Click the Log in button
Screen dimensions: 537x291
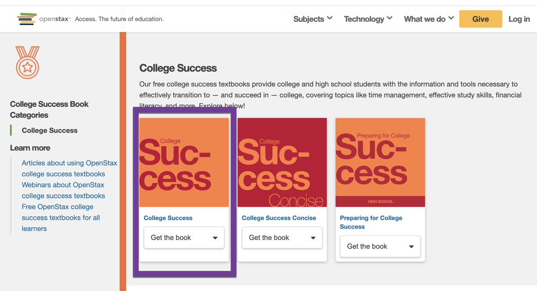519,19
